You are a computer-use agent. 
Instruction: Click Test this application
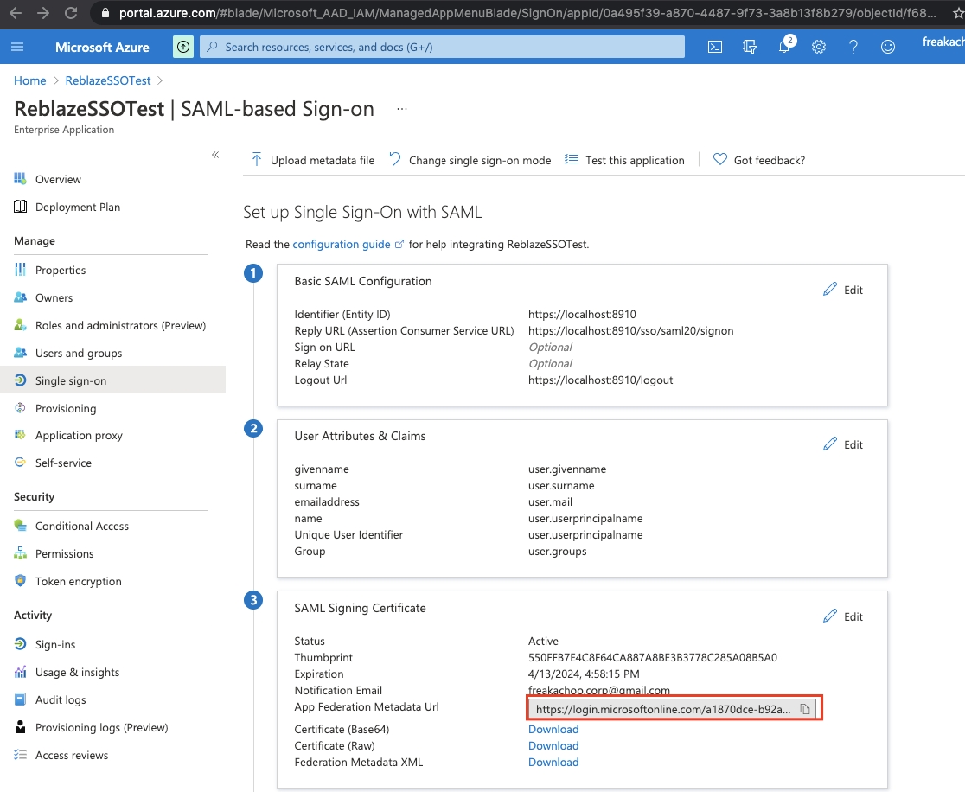click(x=625, y=160)
